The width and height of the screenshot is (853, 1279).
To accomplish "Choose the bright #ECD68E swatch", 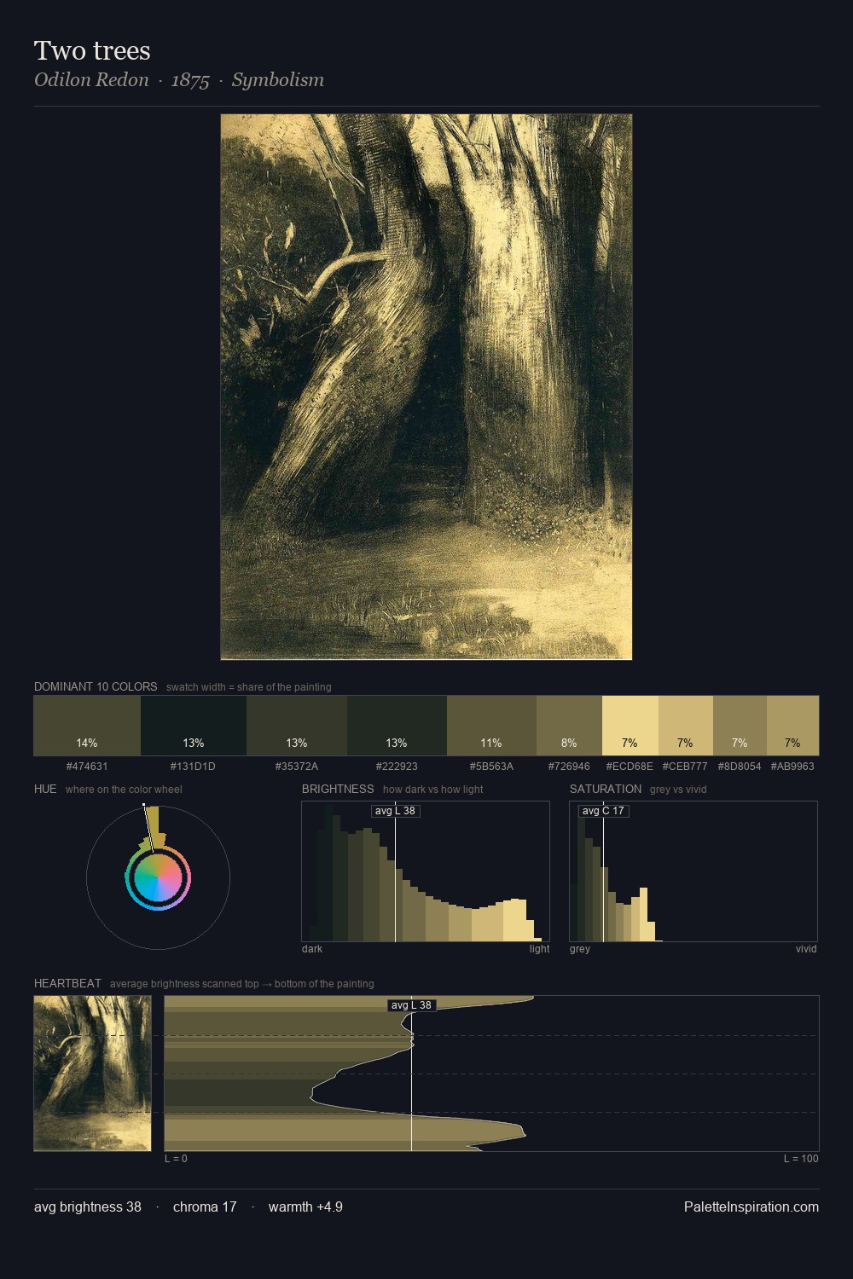I will click(630, 726).
